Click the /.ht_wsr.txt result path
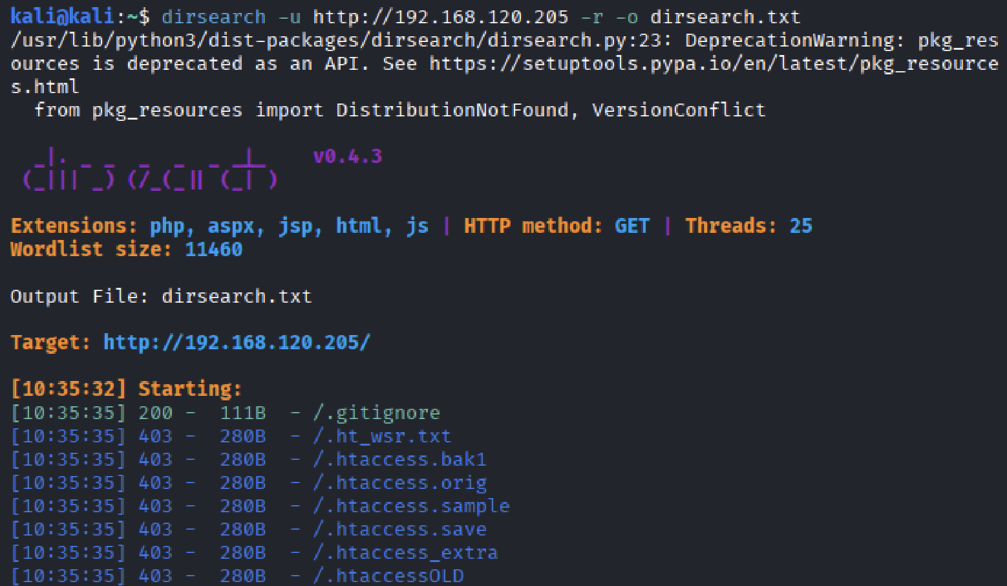 click(x=381, y=436)
